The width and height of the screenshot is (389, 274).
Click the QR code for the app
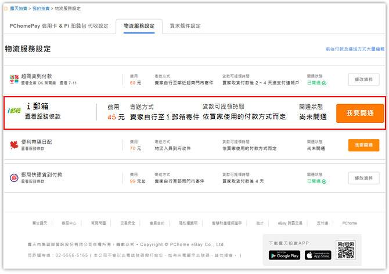click(345, 250)
